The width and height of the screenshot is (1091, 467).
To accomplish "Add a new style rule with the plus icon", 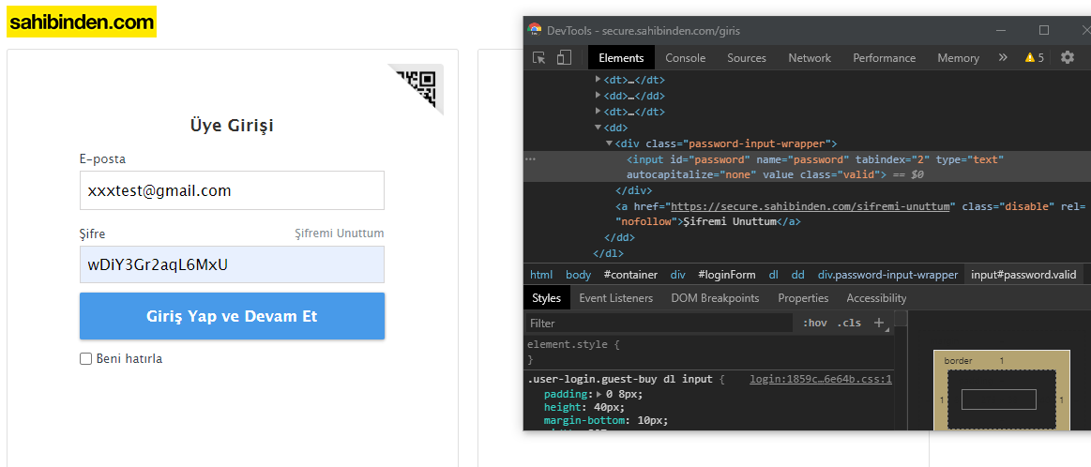I will pyautogui.click(x=879, y=323).
